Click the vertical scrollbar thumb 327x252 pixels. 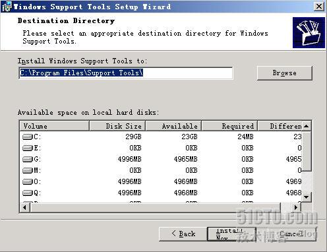click(306, 151)
